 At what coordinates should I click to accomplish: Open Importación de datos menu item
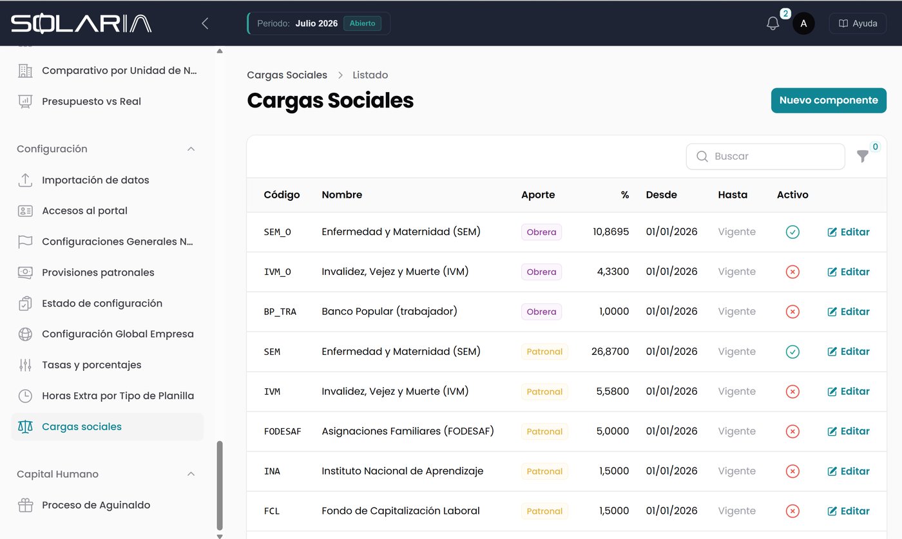point(108,180)
